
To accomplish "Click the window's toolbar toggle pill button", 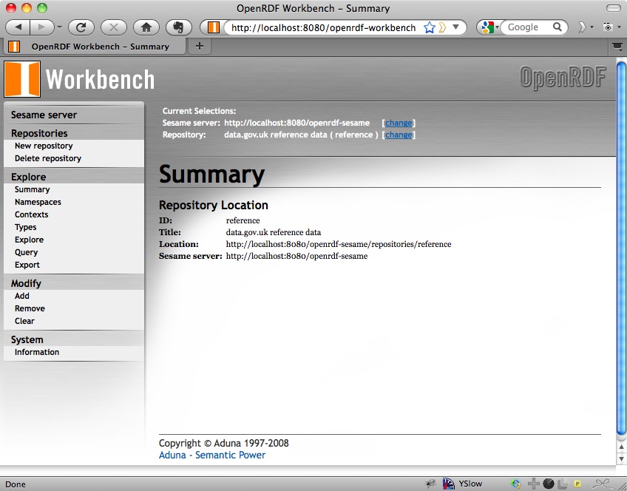I will tap(613, 8).
